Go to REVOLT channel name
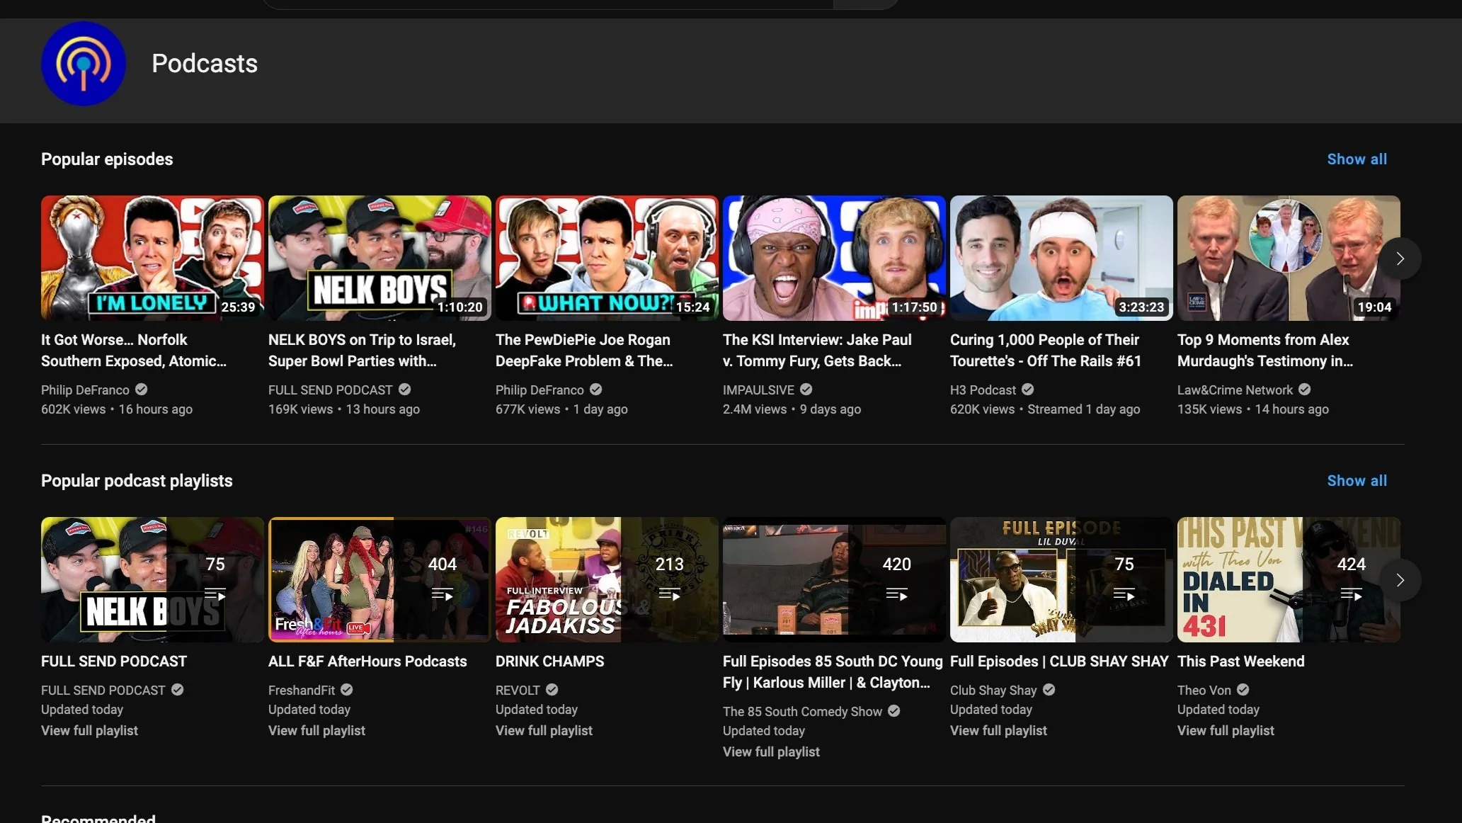The width and height of the screenshot is (1462, 823). 518,691
